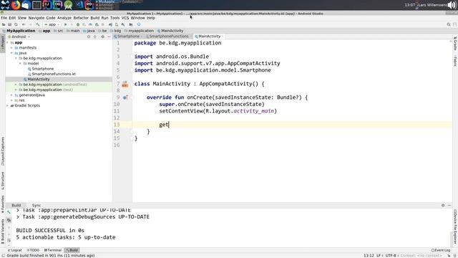Open the Analyze menu
458x258 pixels.
[64, 18]
